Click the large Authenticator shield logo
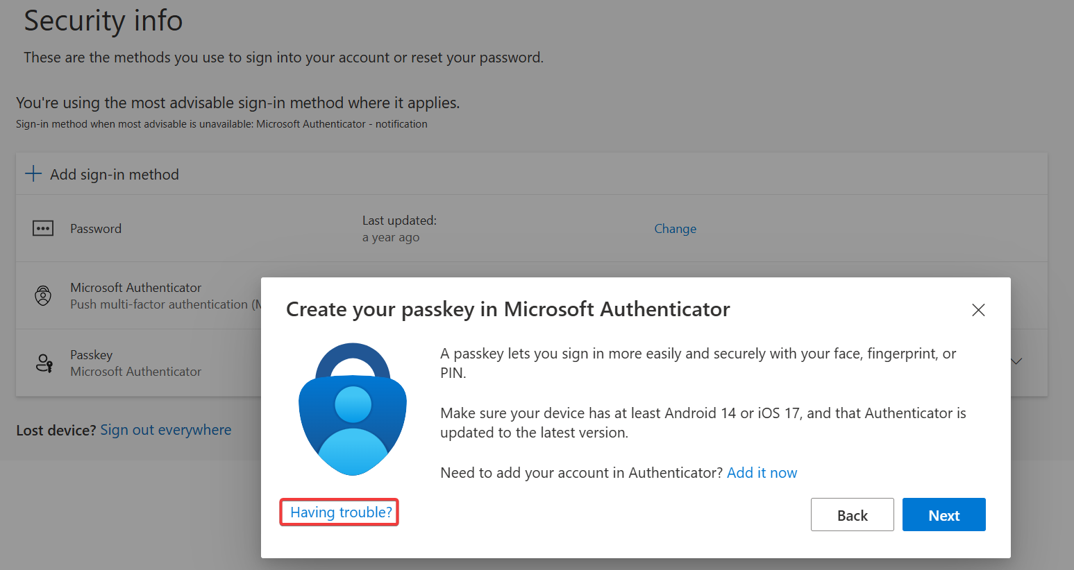The image size is (1074, 570). point(353,409)
